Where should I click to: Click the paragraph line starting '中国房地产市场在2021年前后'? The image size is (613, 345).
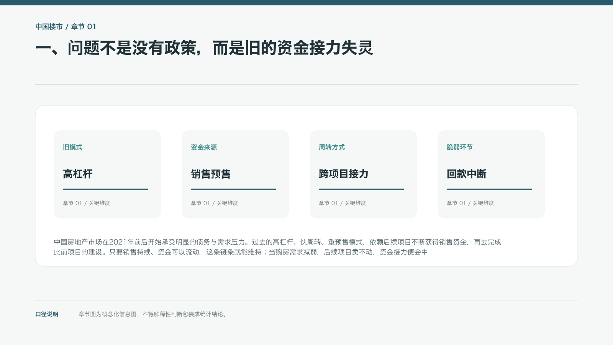(x=277, y=242)
